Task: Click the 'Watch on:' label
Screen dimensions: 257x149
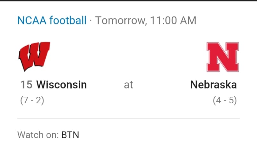Action: (38, 135)
